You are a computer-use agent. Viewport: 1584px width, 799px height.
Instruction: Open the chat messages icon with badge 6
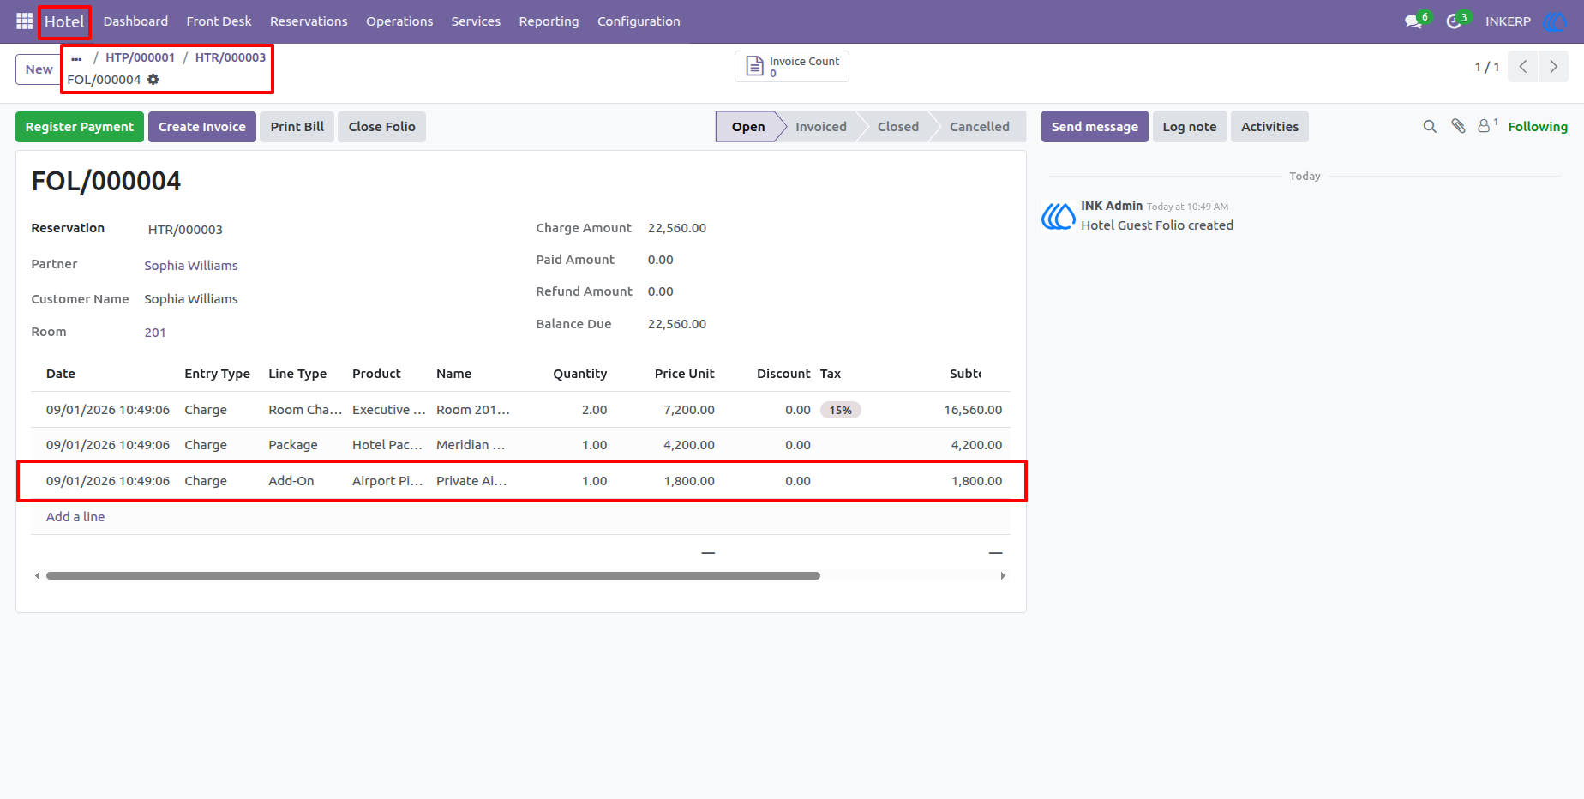(1413, 21)
